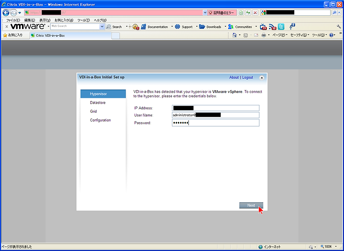The height and width of the screenshot is (251, 344).
Task: Click the compatibility view icon
Action: point(241,13)
